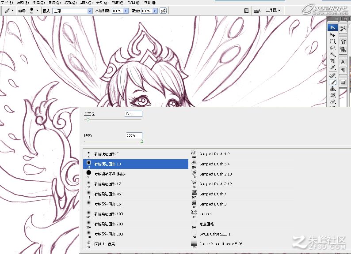Select the last left-column brush preset size 14
351x254 pixels.
click(x=136, y=244)
